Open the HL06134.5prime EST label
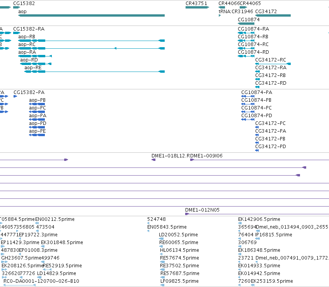This screenshot has width=329, height=287. coord(179,250)
